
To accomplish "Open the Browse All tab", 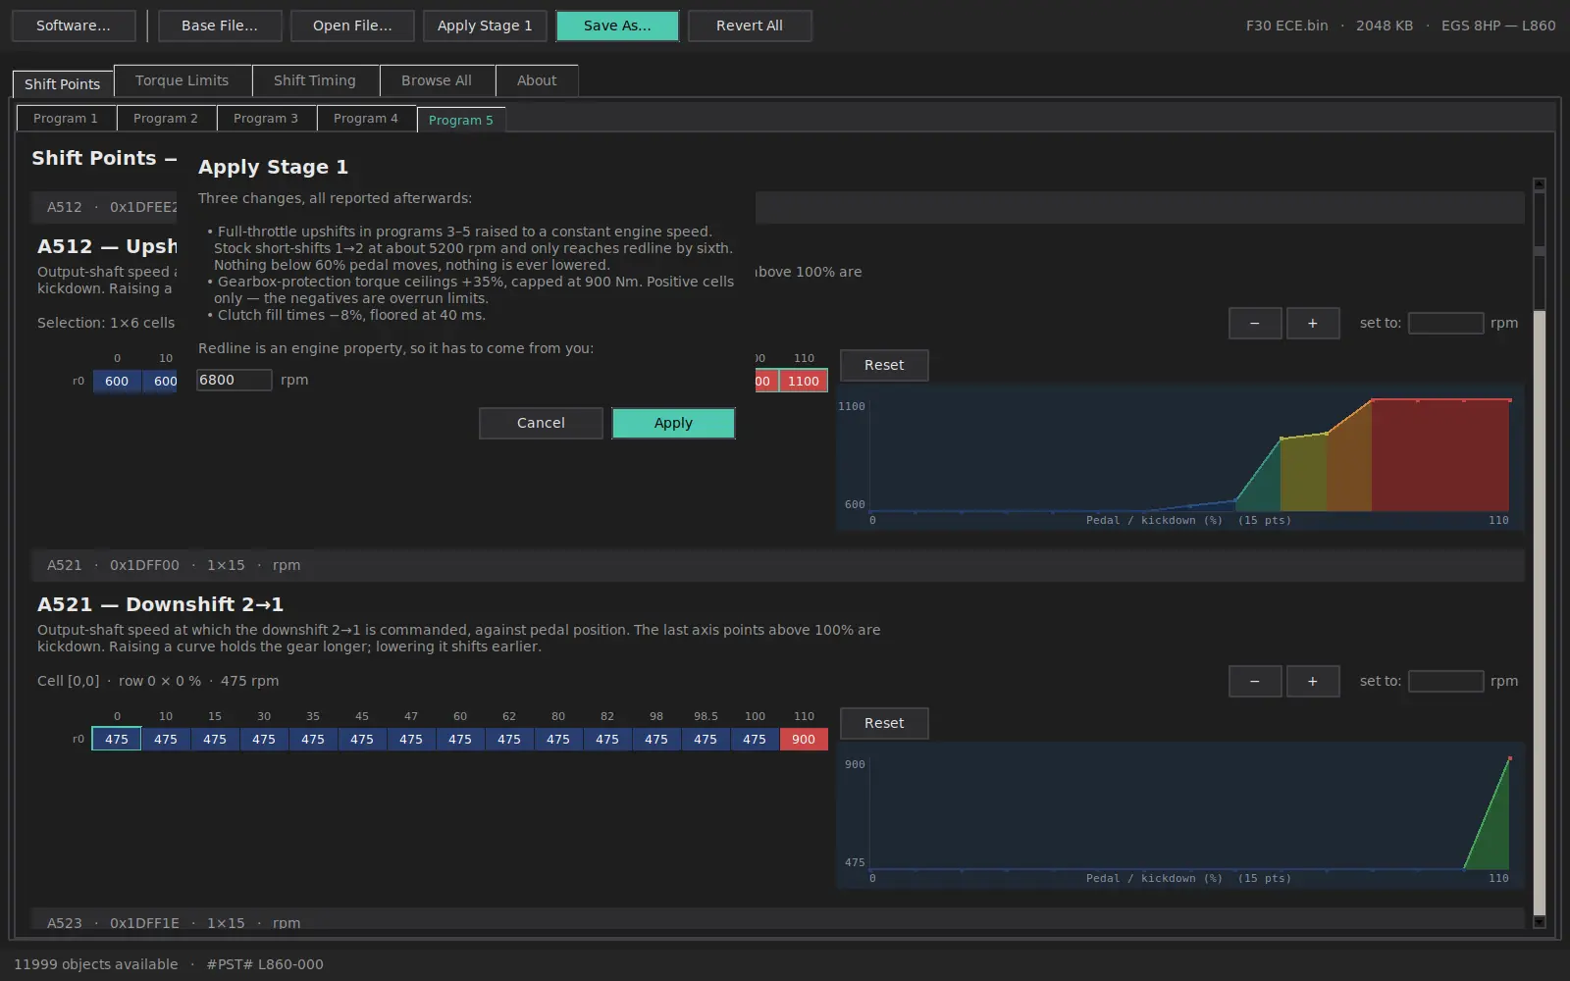I will pos(437,80).
